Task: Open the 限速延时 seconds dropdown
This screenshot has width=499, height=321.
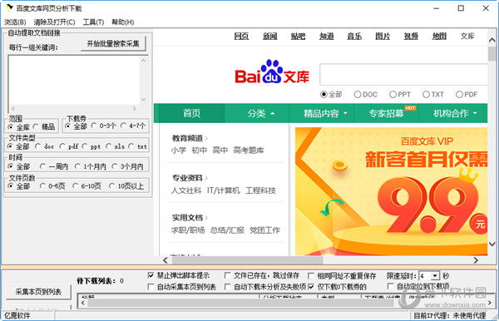Action: (x=435, y=276)
